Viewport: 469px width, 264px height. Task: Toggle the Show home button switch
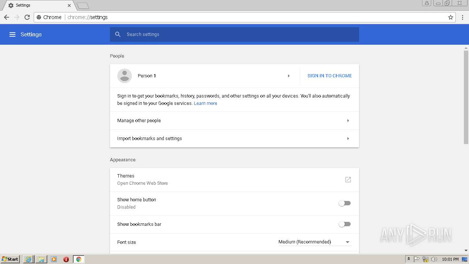344,203
